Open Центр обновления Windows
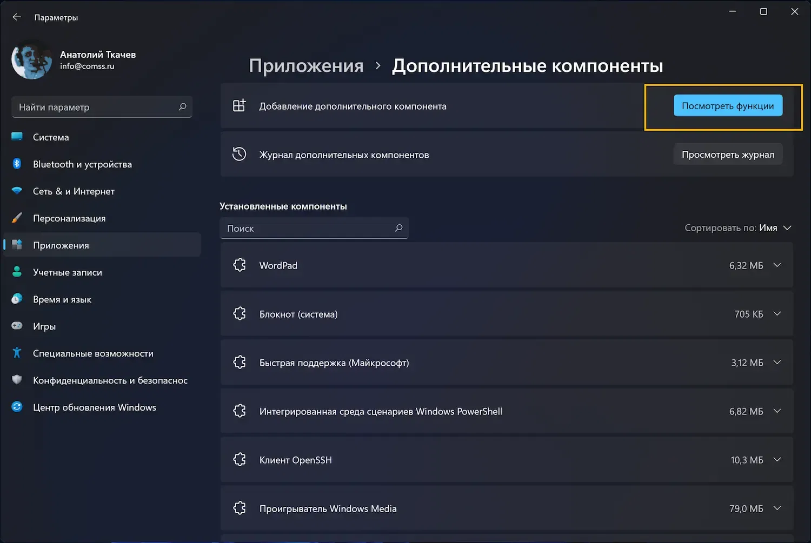Viewport: 811px width, 543px height. (102, 407)
